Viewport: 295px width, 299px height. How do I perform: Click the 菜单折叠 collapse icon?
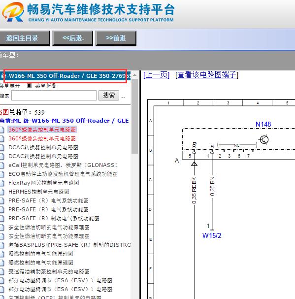click(x=29, y=85)
